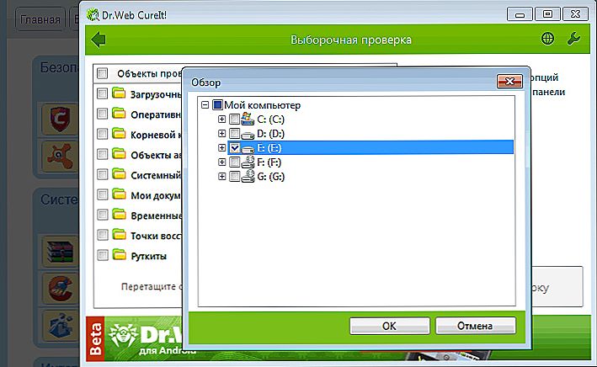Click folder icon next to Корневой
The height and width of the screenshot is (367, 597).
coord(119,133)
